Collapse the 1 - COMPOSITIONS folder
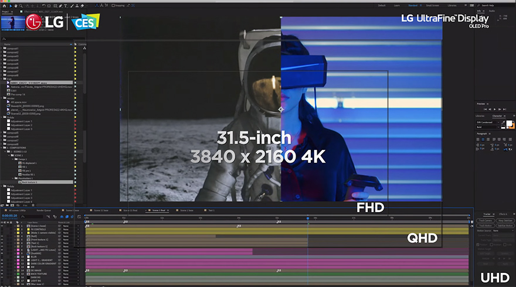Screen dimensions: 516x287 [2, 148]
